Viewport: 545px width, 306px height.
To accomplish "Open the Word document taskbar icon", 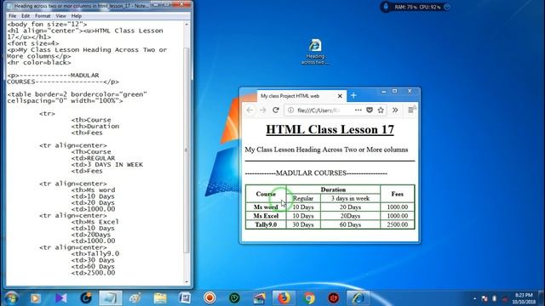I will click(x=185, y=298).
